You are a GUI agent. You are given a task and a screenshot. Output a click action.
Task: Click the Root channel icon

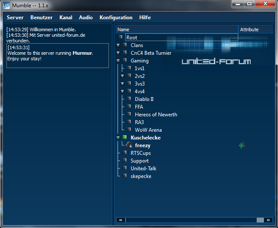120,37
